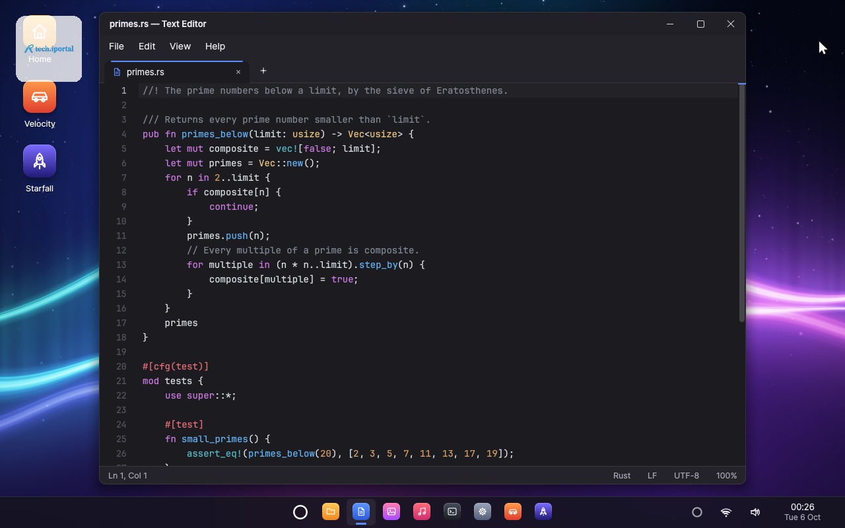Click the volume tray icon
Viewport: 845px width, 528px height.
755,512
